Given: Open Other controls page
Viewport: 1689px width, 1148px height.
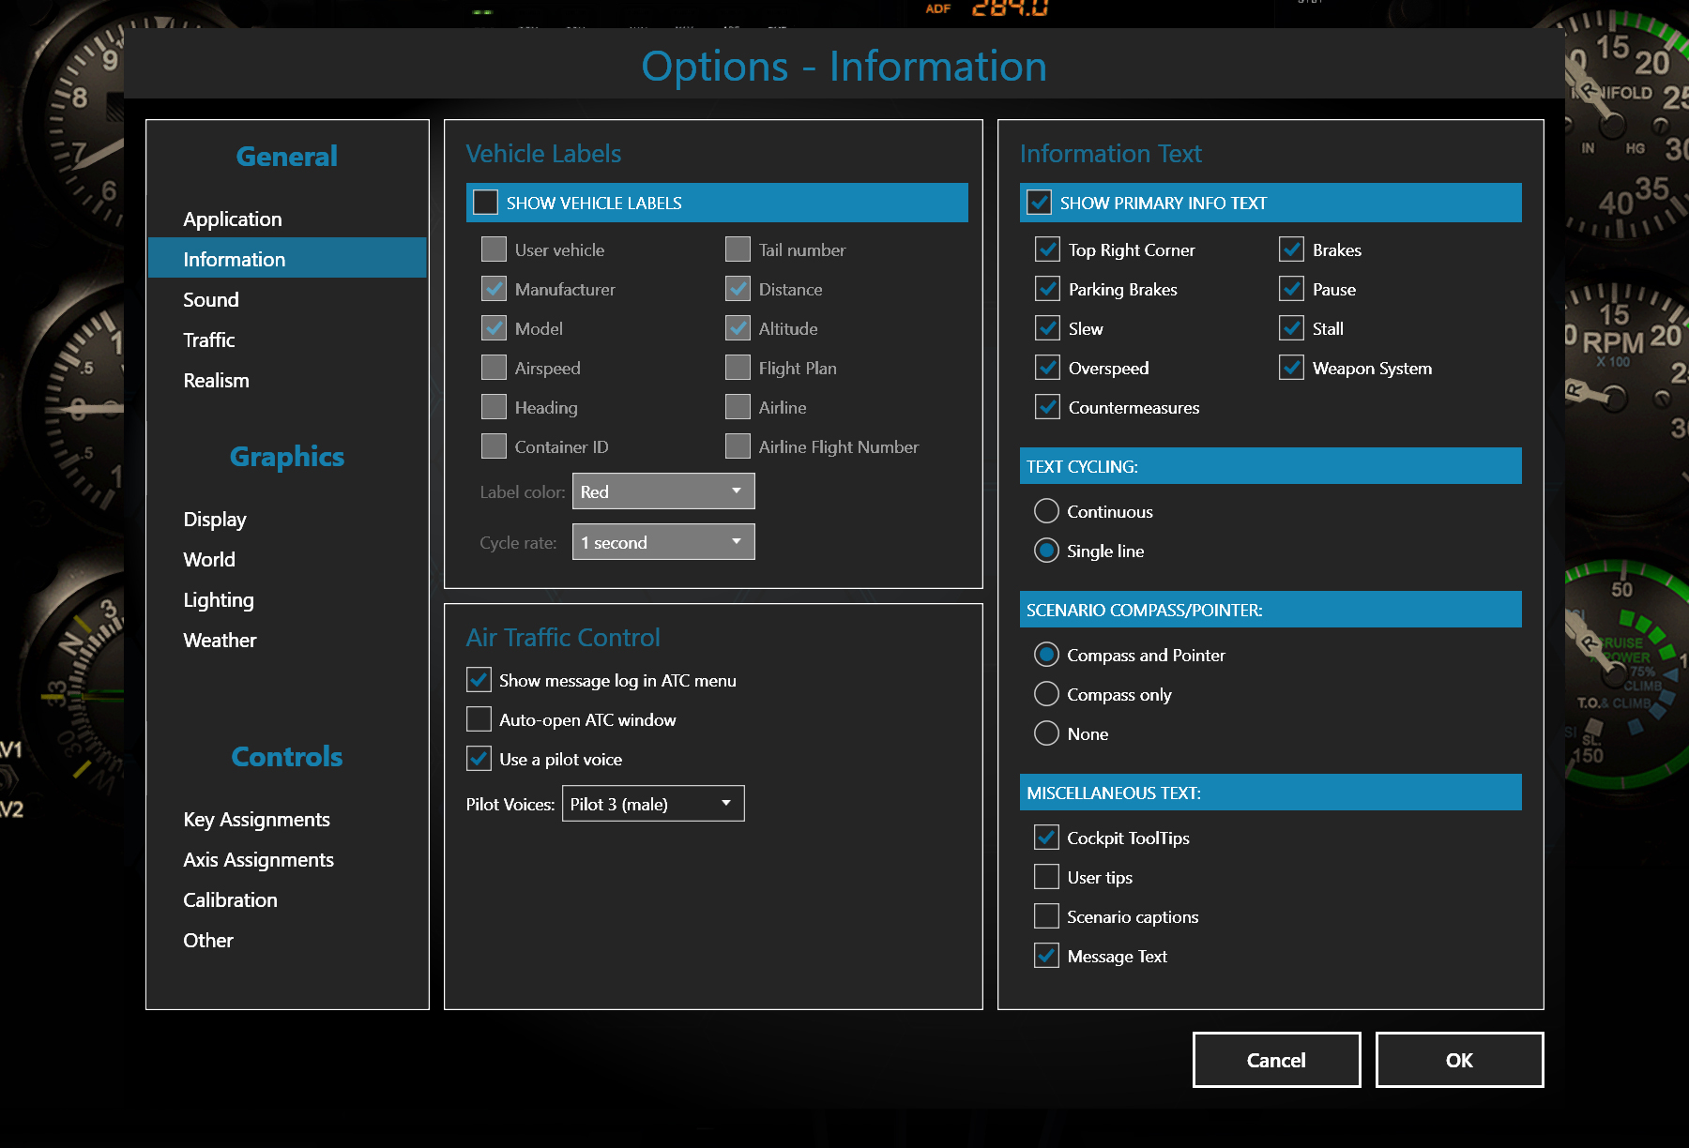Looking at the screenshot, I should pos(208,941).
